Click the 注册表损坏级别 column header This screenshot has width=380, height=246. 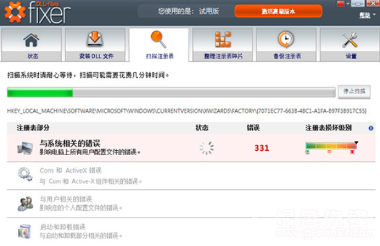tap(328, 128)
